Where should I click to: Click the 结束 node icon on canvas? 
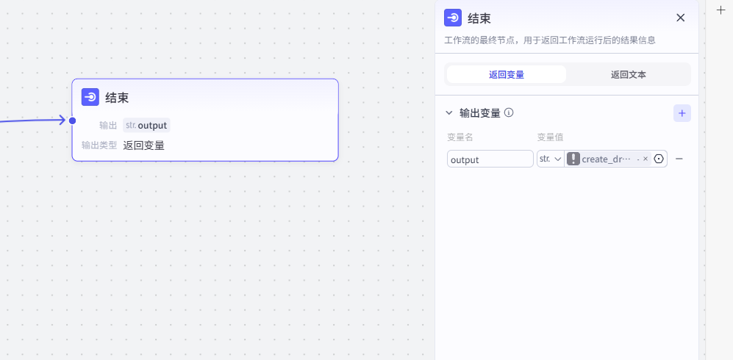(x=90, y=97)
